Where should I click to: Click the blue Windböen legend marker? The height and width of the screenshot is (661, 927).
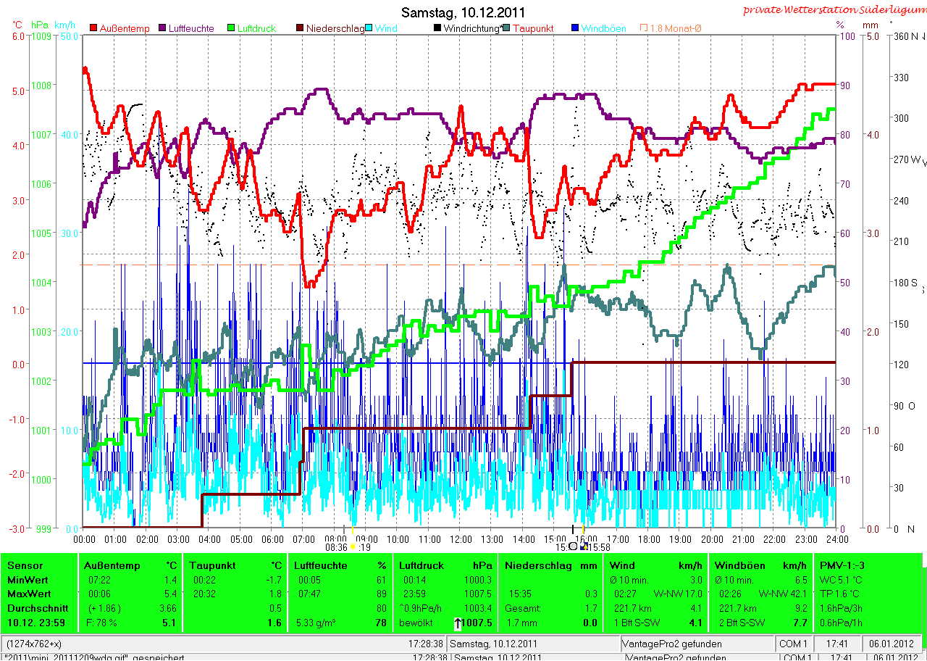575,28
